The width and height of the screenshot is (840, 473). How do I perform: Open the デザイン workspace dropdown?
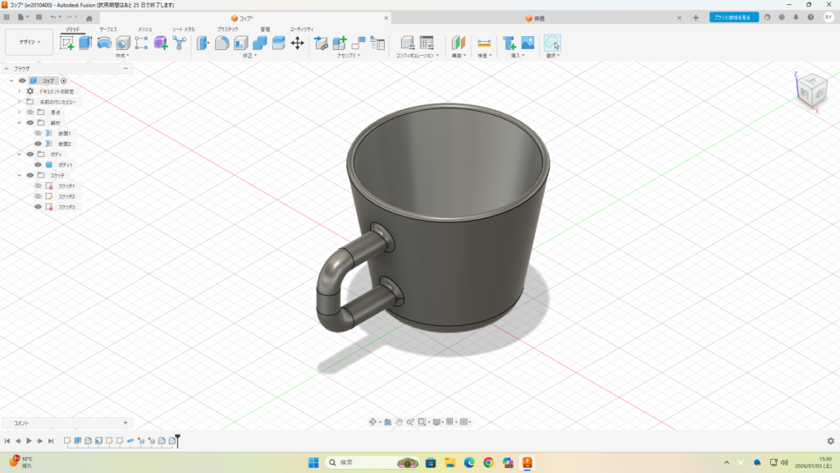click(30, 42)
